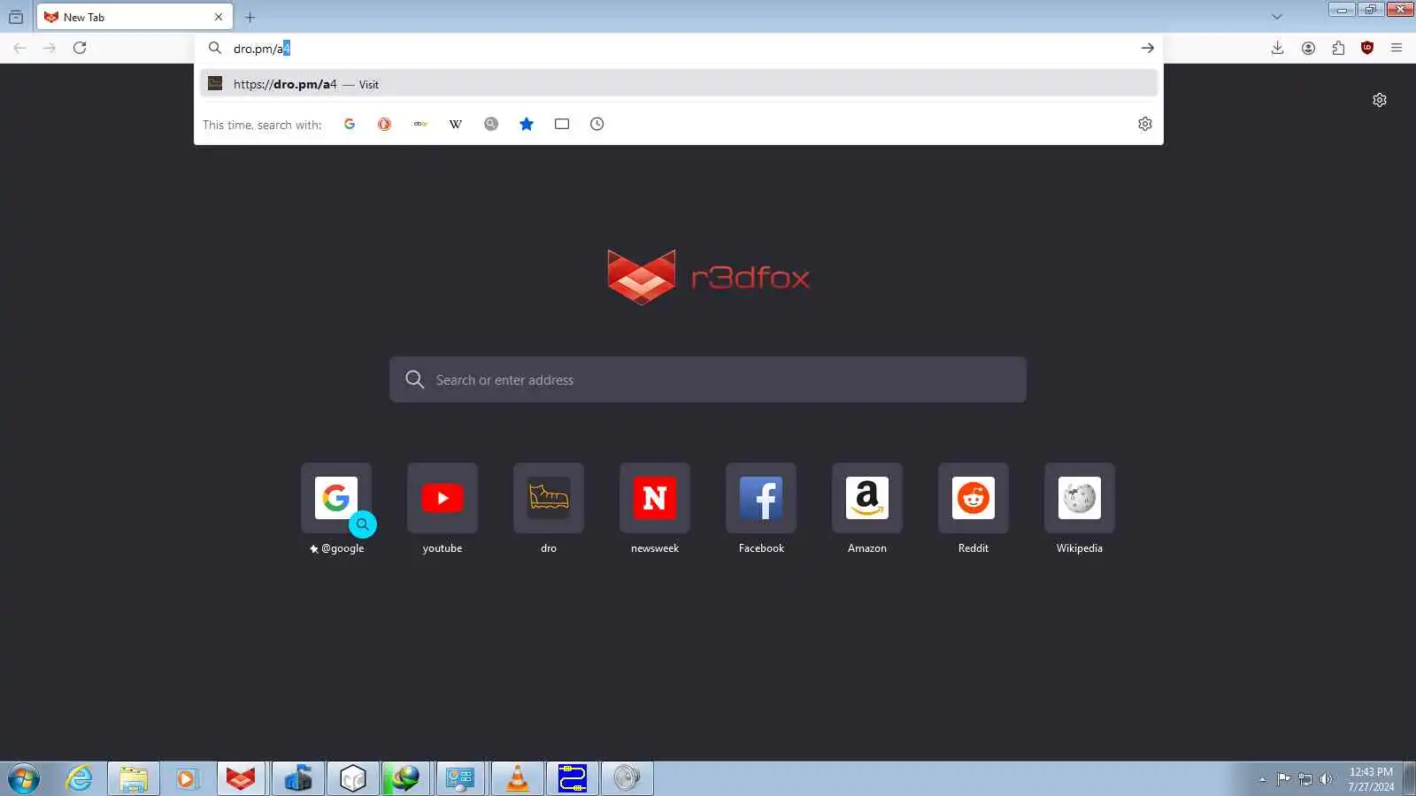
Task: Launch Internet Explorer from taskbar
Action: [x=80, y=779]
